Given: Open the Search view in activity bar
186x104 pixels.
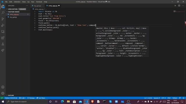Looking at the screenshot, I should coord(3,13).
